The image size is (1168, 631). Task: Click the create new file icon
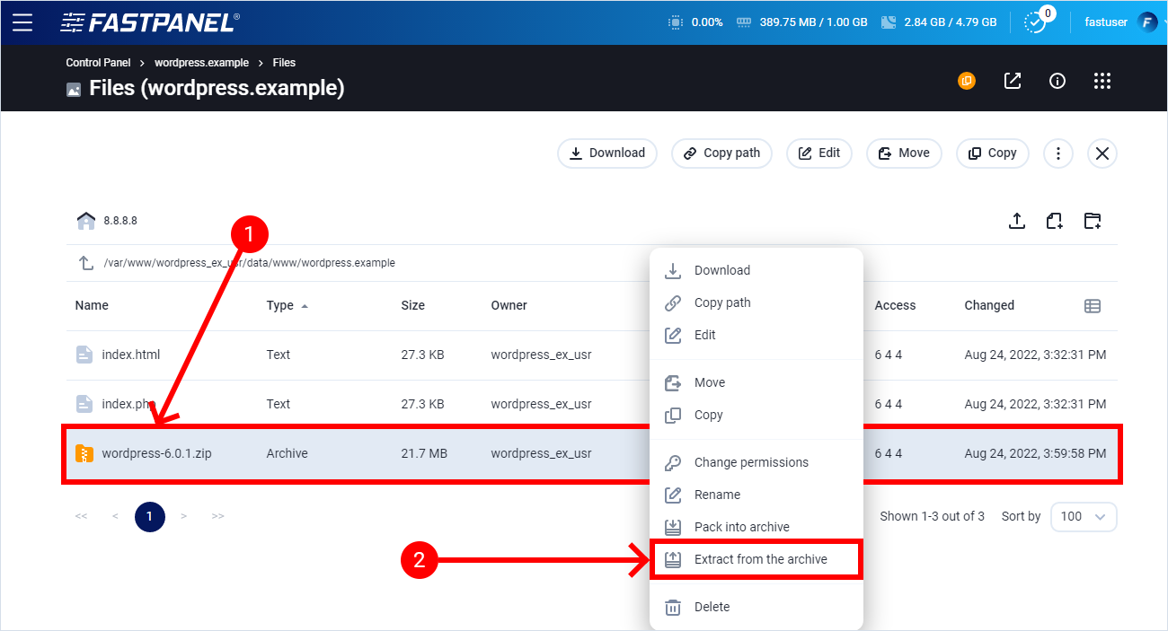click(1055, 221)
